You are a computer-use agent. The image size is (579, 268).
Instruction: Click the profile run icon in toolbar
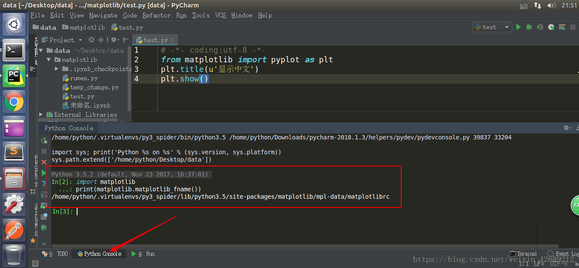[x=551, y=27]
